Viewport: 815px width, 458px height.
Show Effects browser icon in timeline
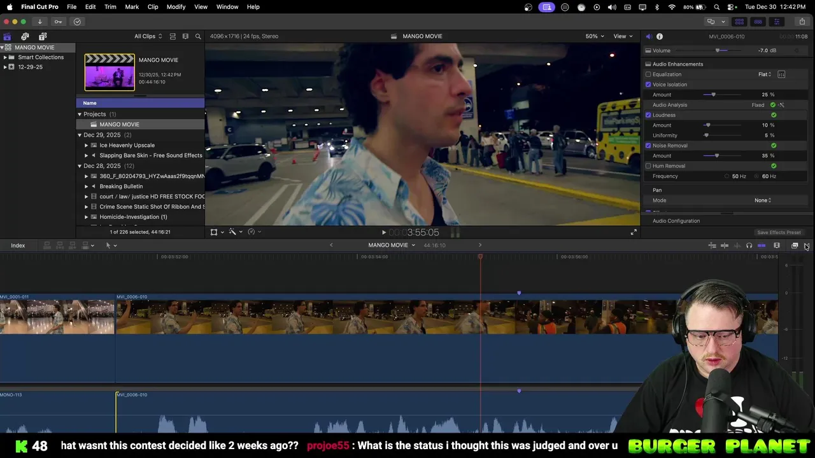pyautogui.click(x=795, y=246)
